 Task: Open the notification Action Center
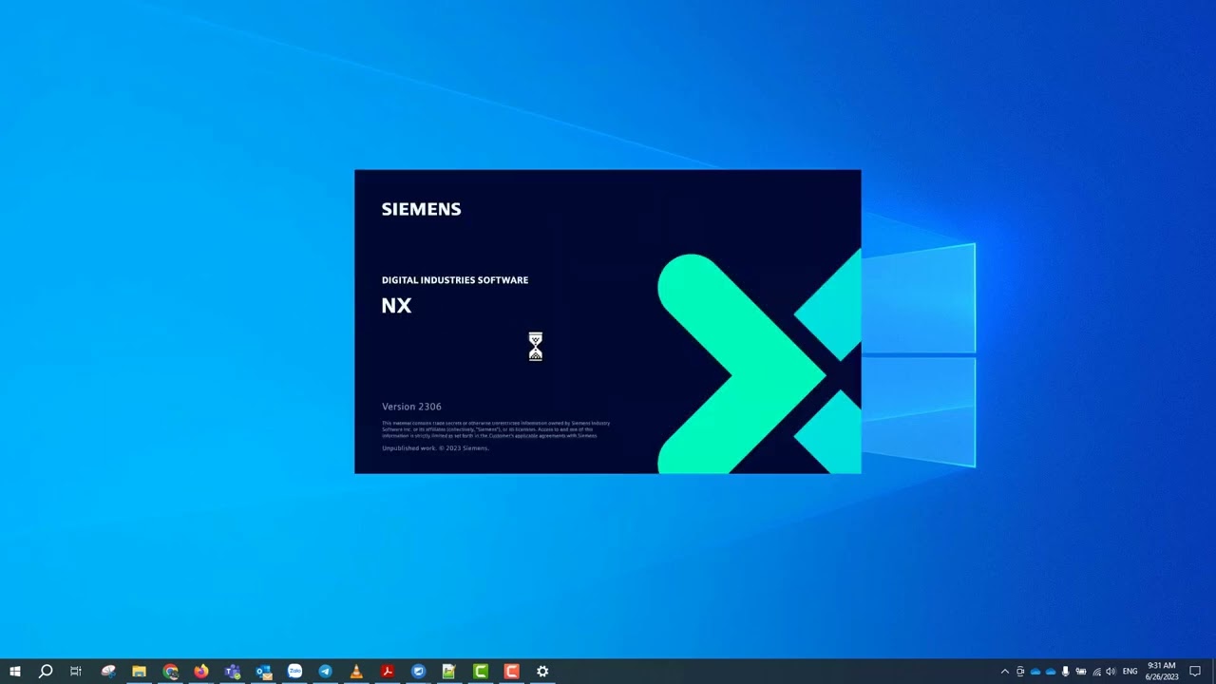pyautogui.click(x=1196, y=672)
